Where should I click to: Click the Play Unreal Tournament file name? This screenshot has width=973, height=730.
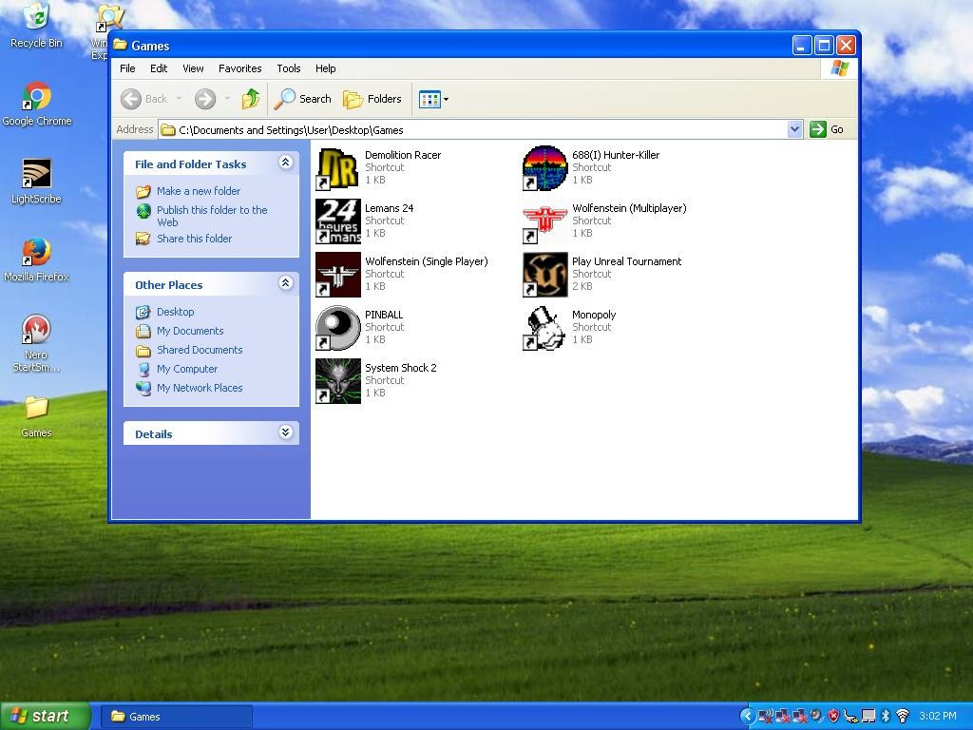click(627, 261)
